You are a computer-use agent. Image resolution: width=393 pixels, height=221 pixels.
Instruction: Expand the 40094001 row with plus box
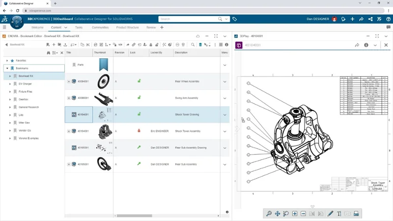69,82
